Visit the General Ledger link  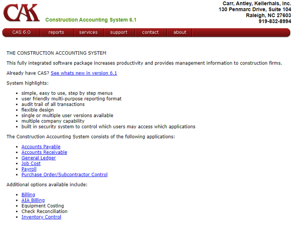coord(39,158)
